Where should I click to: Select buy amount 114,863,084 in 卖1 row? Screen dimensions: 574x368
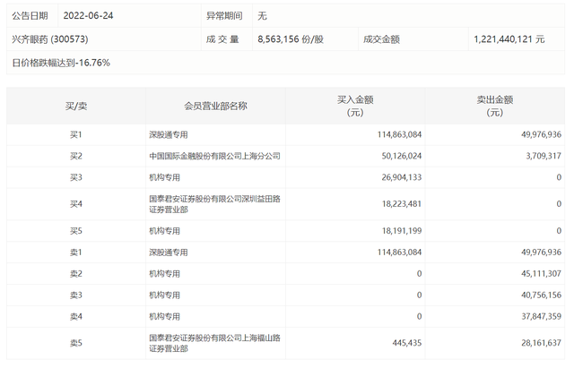pyautogui.click(x=399, y=252)
